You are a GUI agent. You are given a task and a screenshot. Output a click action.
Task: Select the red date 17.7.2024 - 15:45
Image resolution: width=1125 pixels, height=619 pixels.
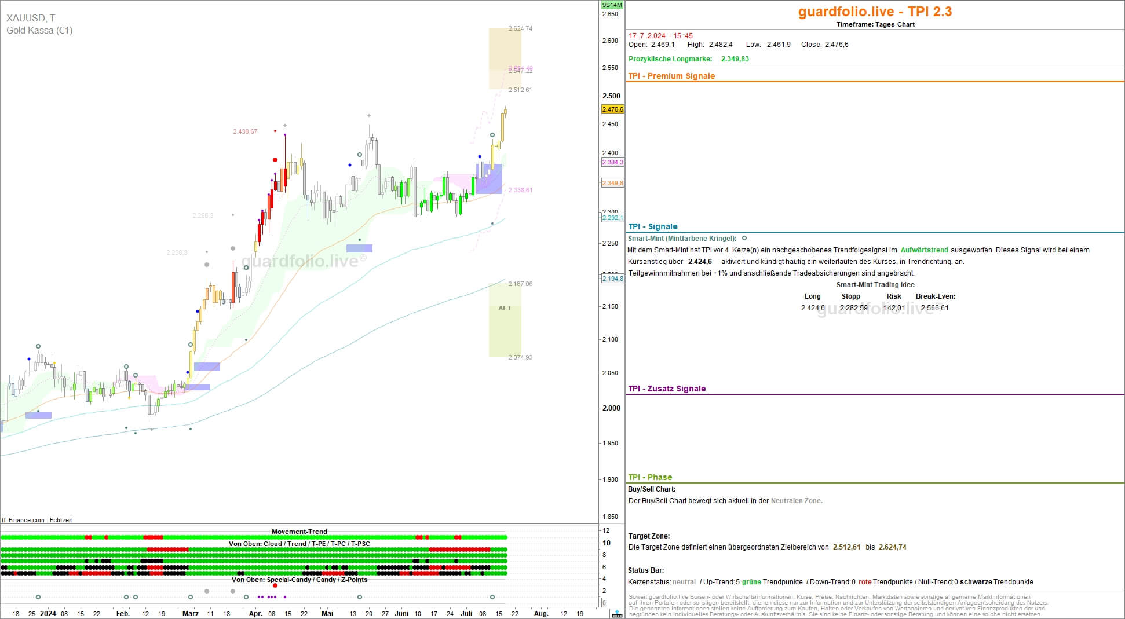click(x=660, y=35)
